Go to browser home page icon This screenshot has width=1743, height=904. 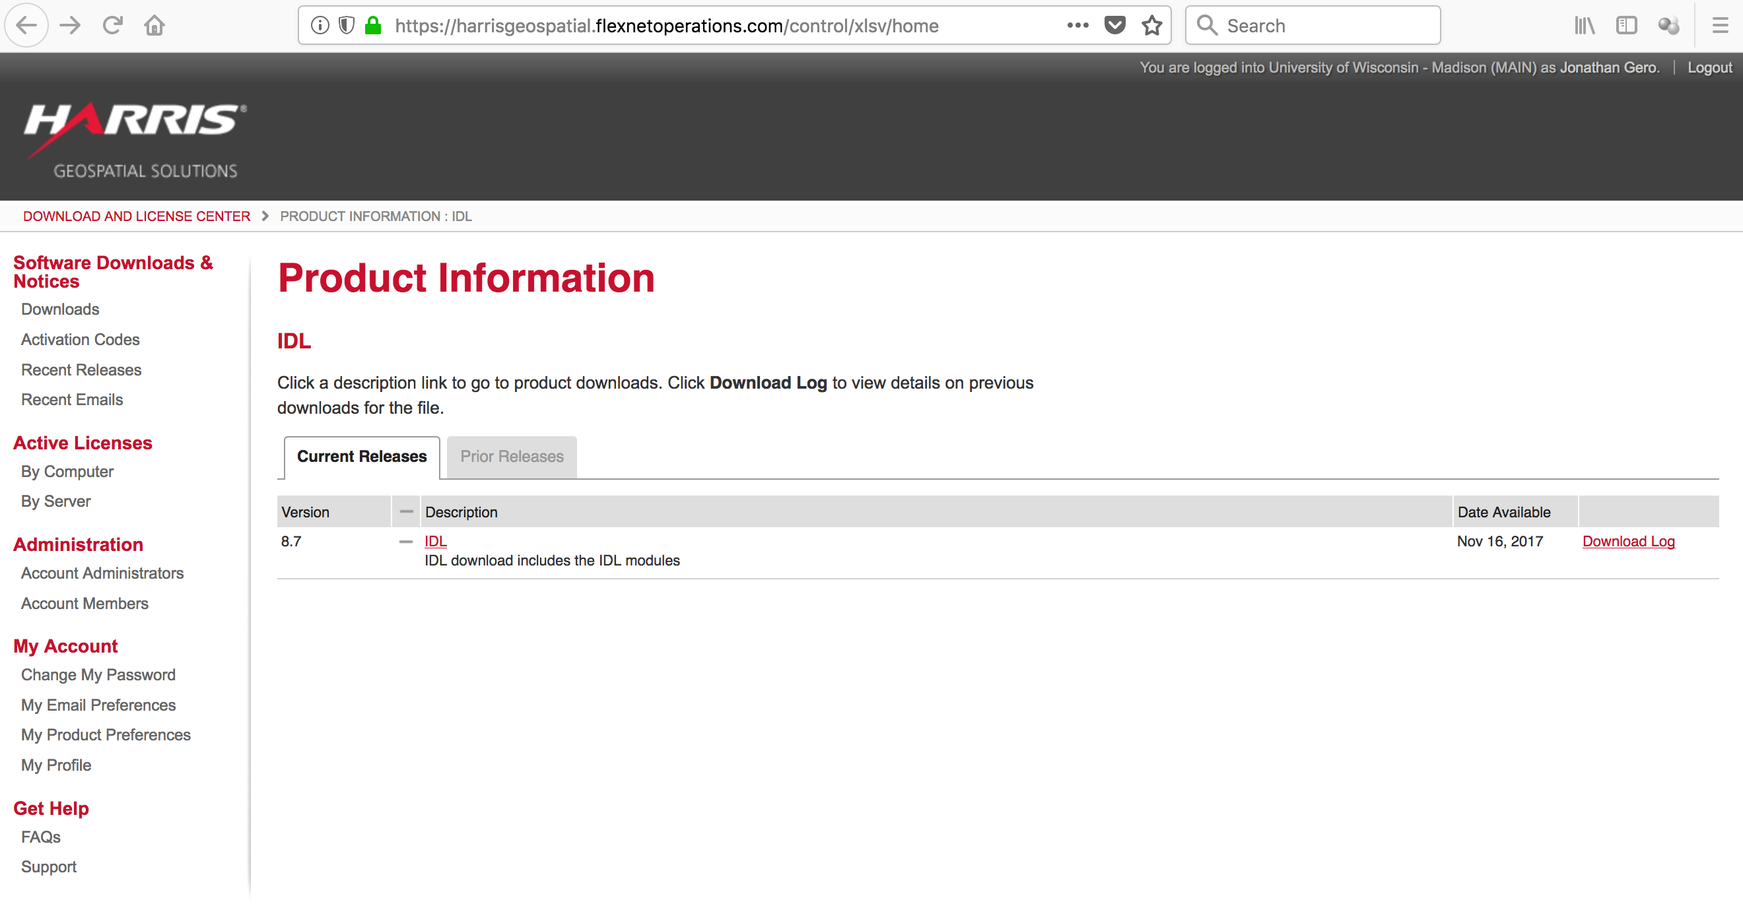(154, 26)
